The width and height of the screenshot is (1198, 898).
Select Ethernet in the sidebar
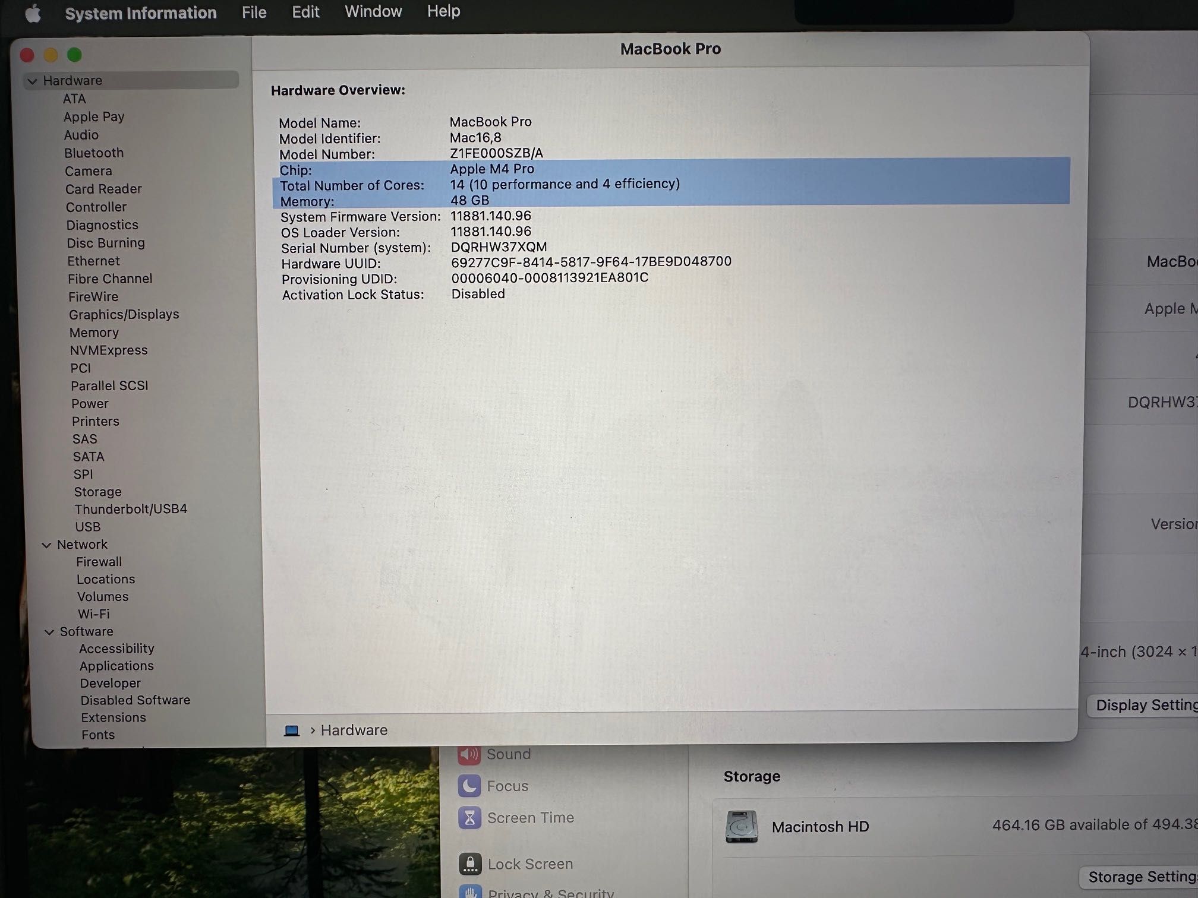point(93,261)
